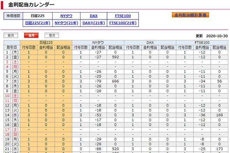Open the NYダウ index link
Screen dimensions: 230x153
[66, 16]
